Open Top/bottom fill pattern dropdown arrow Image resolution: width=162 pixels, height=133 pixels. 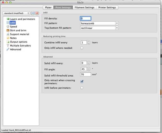click(x=117, y=28)
